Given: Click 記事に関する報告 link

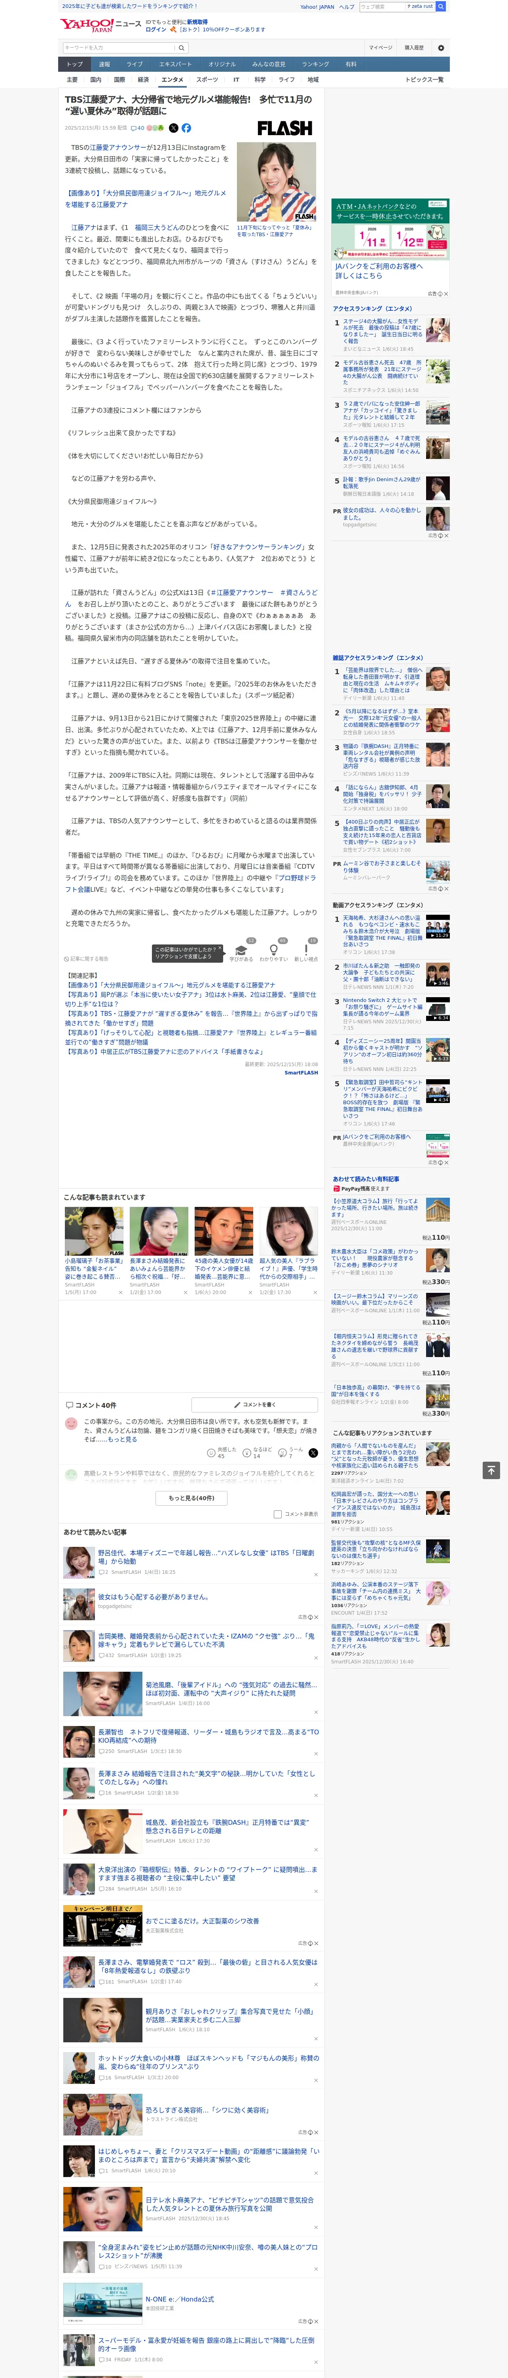Looking at the screenshot, I should [x=86, y=959].
